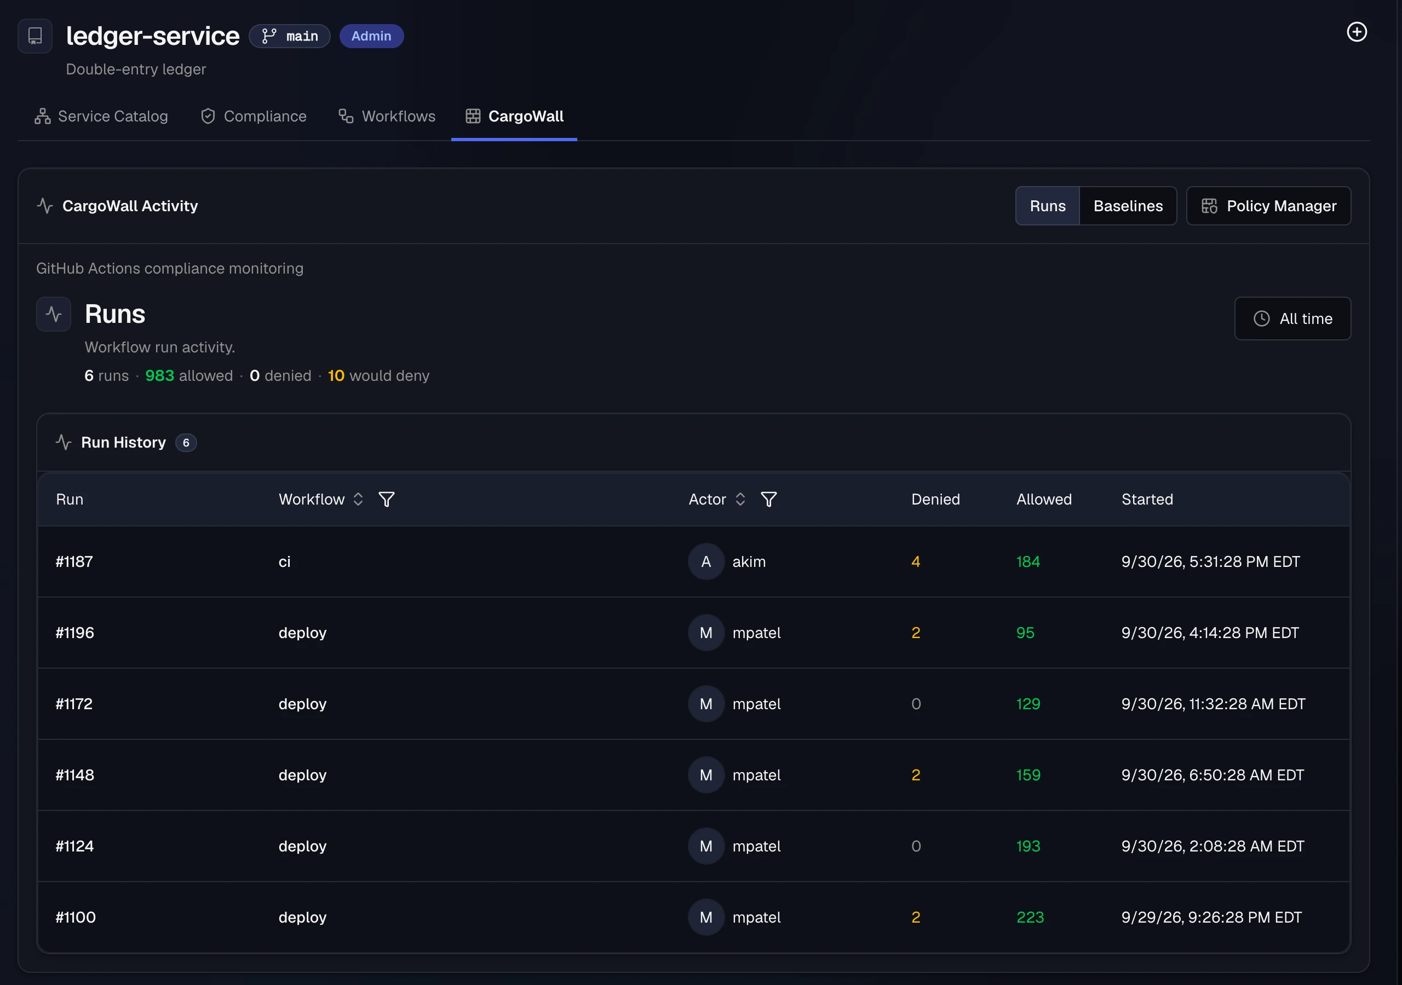Open the Workflows tab

click(387, 116)
